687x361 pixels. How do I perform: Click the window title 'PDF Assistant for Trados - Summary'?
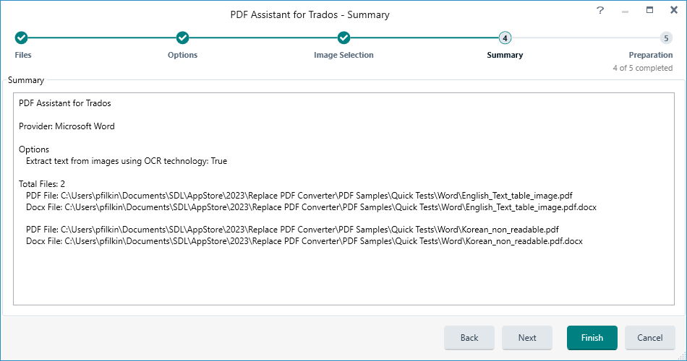pyautogui.click(x=310, y=15)
